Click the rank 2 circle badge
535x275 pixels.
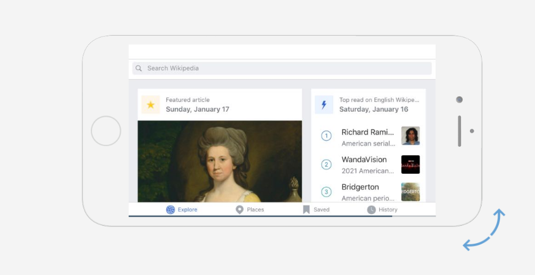[x=326, y=165]
